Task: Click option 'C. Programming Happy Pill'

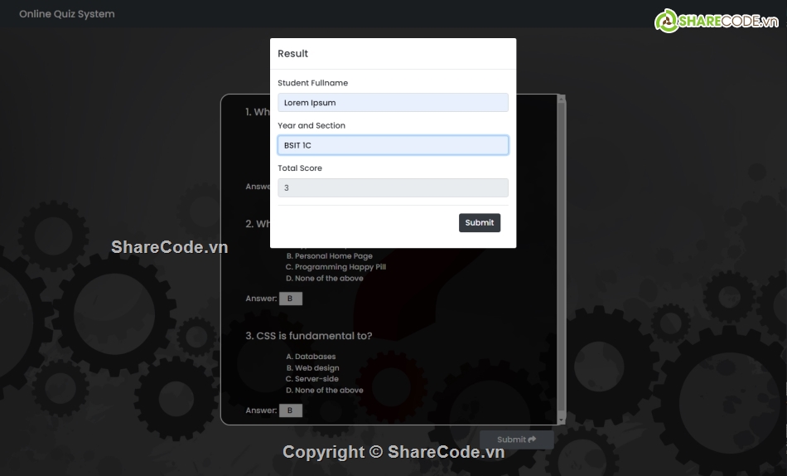Action: tap(336, 267)
